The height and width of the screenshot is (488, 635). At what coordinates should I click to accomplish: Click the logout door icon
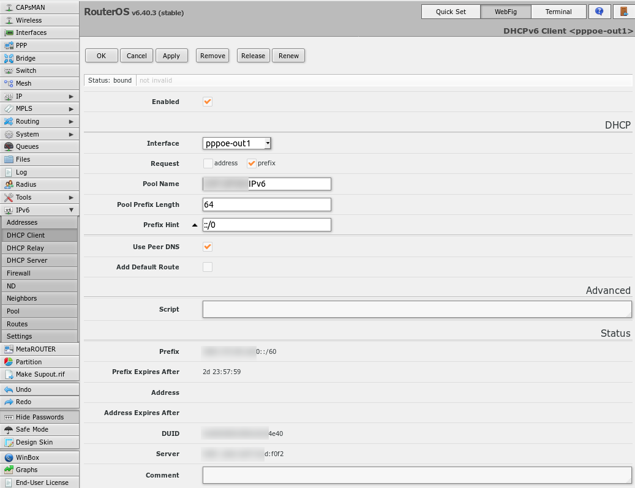(x=624, y=12)
